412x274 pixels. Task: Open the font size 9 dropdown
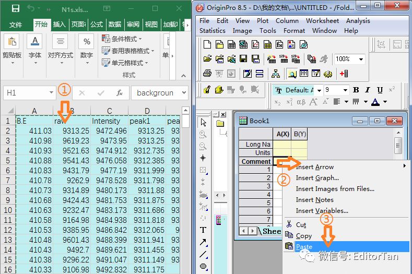pyautogui.click(x=345, y=90)
